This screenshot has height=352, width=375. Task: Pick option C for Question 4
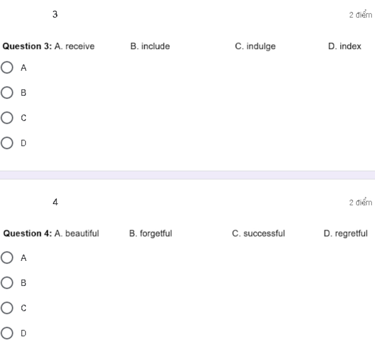coord(7,308)
